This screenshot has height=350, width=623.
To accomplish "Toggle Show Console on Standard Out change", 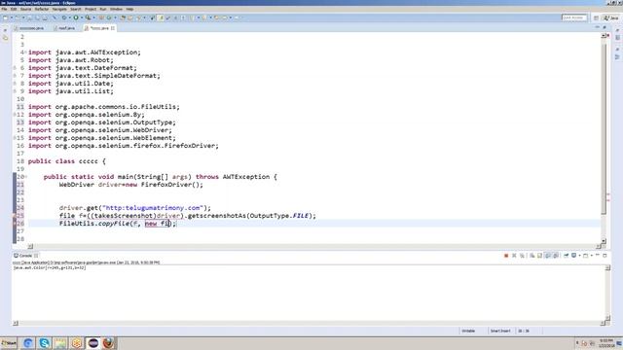I will click(x=547, y=256).
